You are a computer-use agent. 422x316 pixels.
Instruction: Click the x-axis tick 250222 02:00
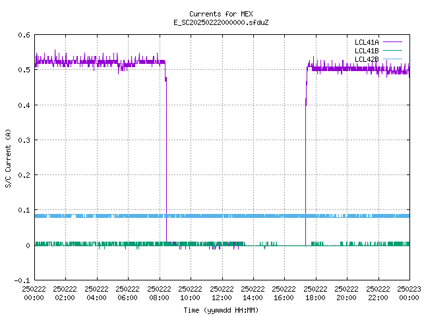(65, 293)
